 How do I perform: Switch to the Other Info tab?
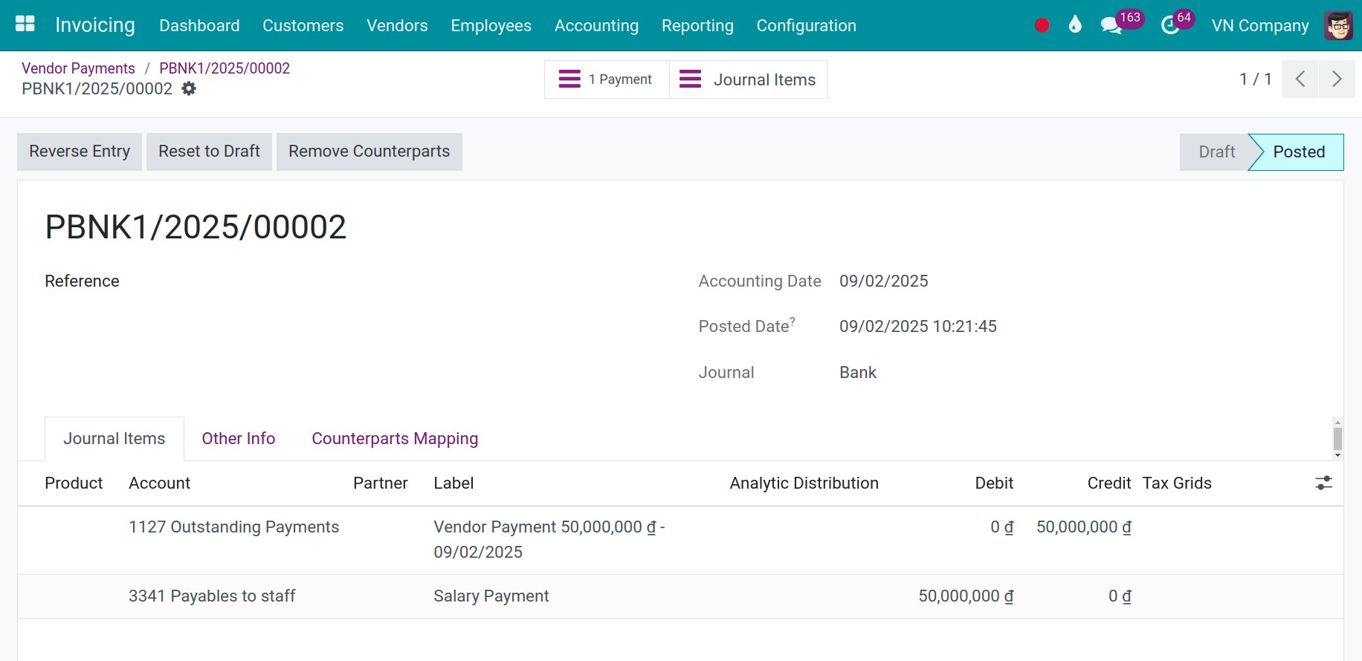[239, 439]
